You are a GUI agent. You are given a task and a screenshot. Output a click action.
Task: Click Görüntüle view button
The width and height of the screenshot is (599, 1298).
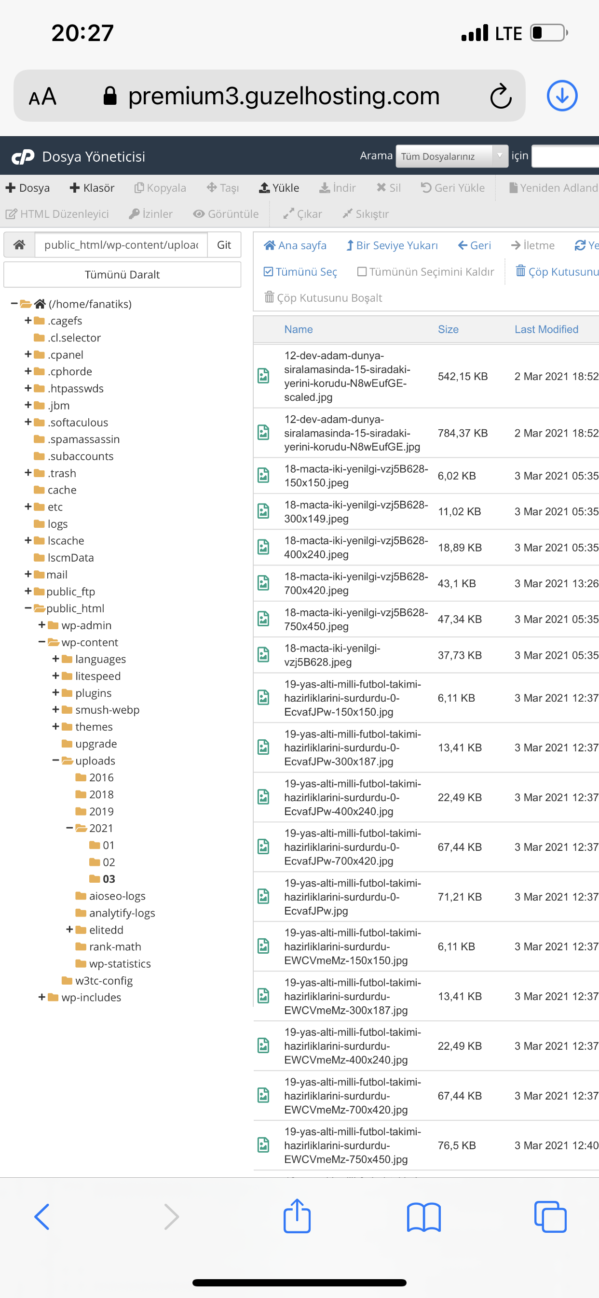[x=226, y=214]
